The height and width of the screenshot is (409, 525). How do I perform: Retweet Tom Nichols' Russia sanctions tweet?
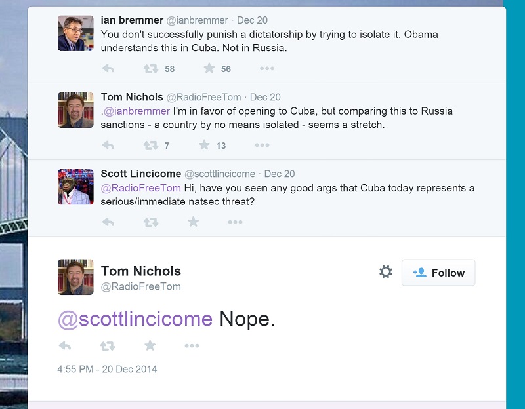[x=151, y=146]
